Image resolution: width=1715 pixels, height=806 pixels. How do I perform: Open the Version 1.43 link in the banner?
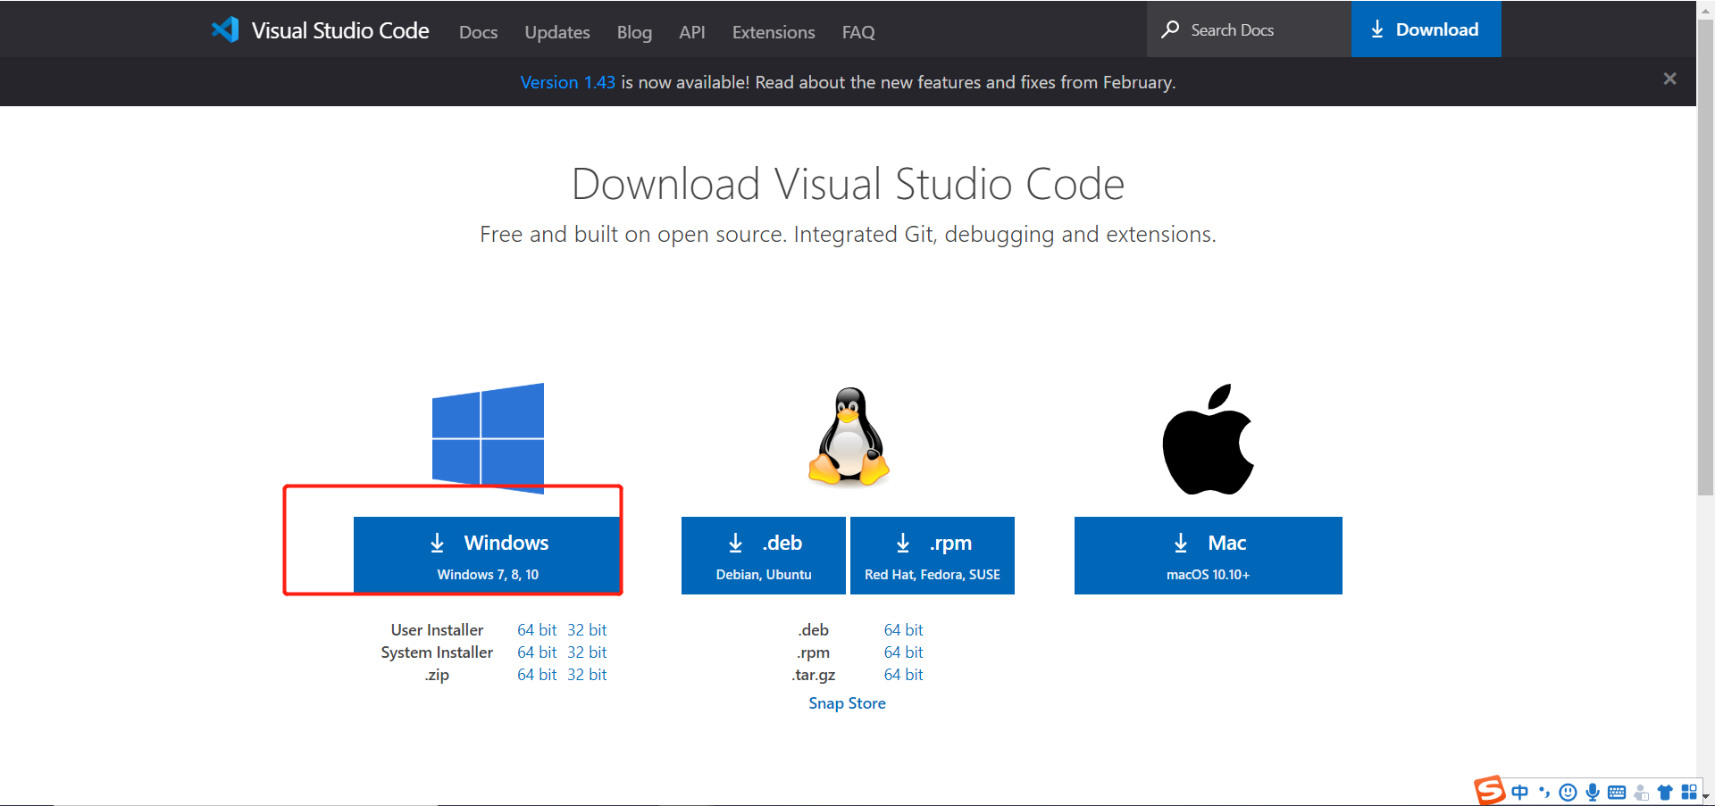click(x=567, y=82)
